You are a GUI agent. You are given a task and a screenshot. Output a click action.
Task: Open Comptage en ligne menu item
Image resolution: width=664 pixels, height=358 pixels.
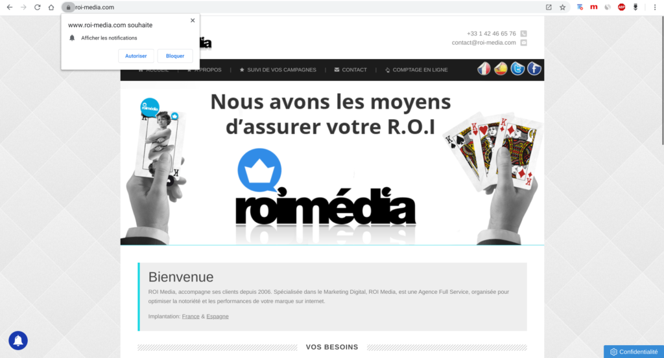click(x=416, y=70)
